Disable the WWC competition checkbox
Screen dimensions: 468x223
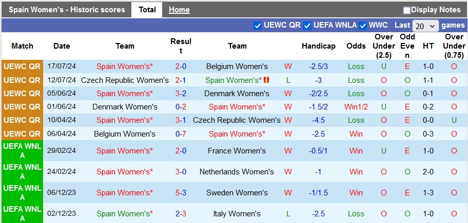click(363, 26)
